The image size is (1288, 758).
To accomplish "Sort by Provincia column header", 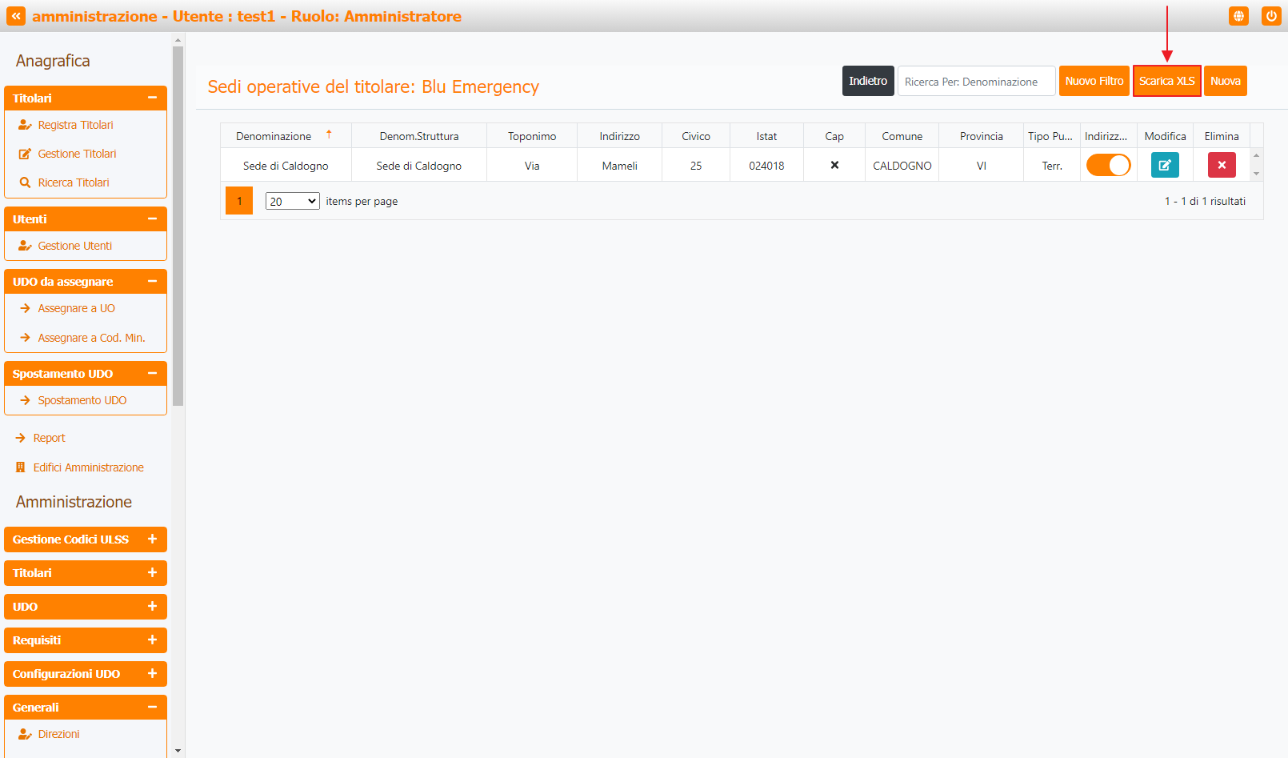I will tap(982, 136).
